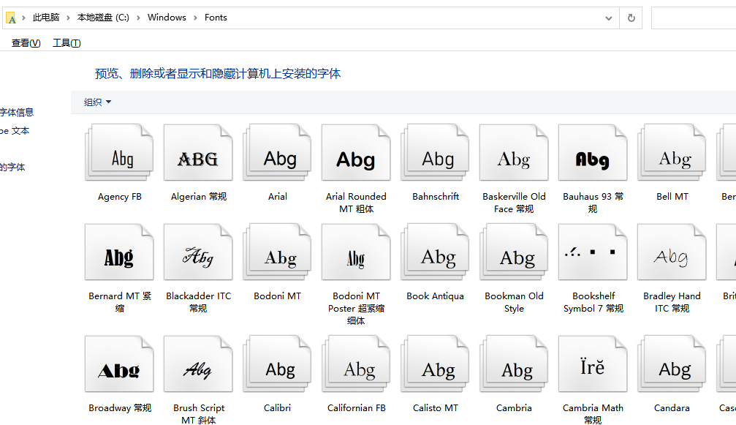The image size is (736, 425).
Task: Select Baskerville Old Face 常规 font icon
Action: pos(514,152)
